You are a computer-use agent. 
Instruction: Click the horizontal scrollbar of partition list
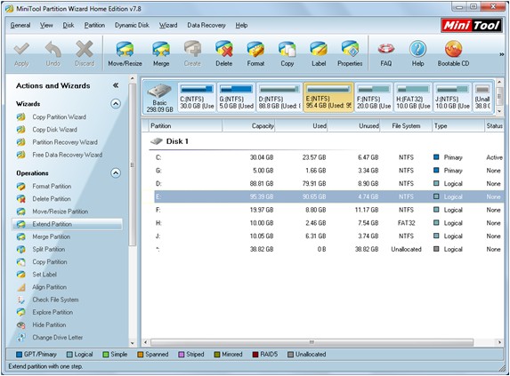[x=312, y=342]
